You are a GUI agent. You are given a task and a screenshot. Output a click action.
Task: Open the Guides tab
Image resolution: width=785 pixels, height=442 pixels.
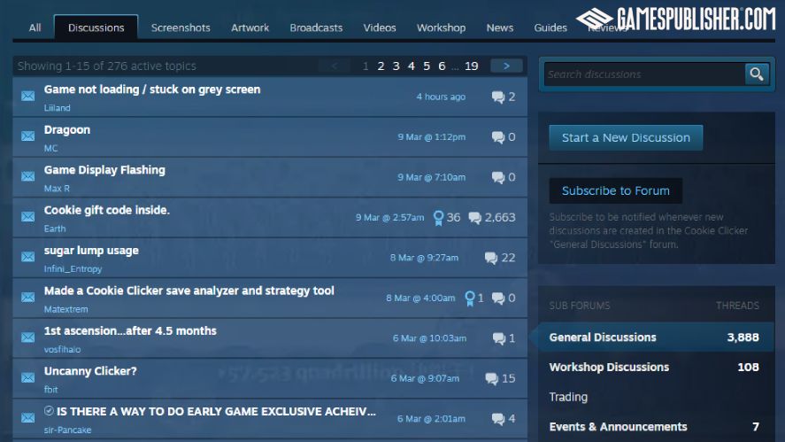550,27
